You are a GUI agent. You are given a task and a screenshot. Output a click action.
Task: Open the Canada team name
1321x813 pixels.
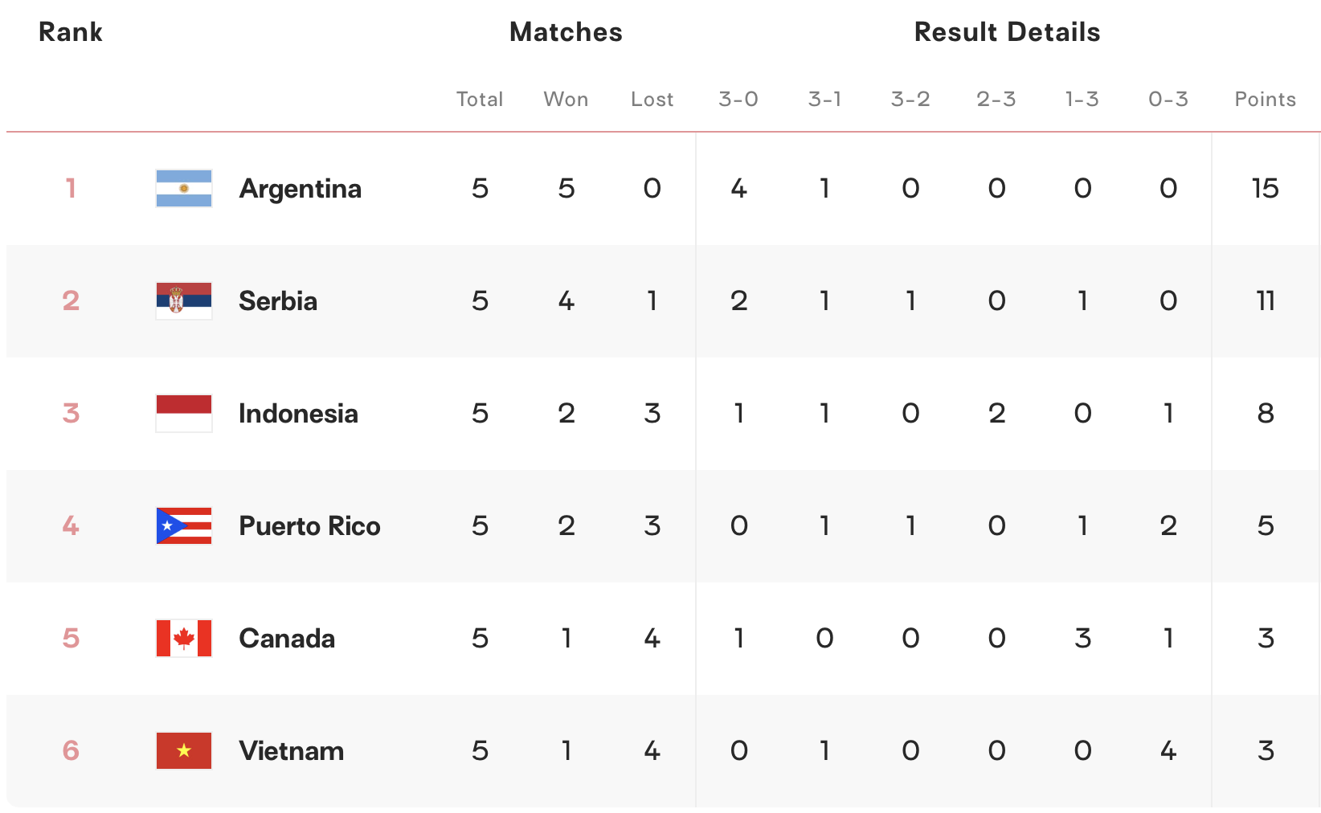(287, 639)
